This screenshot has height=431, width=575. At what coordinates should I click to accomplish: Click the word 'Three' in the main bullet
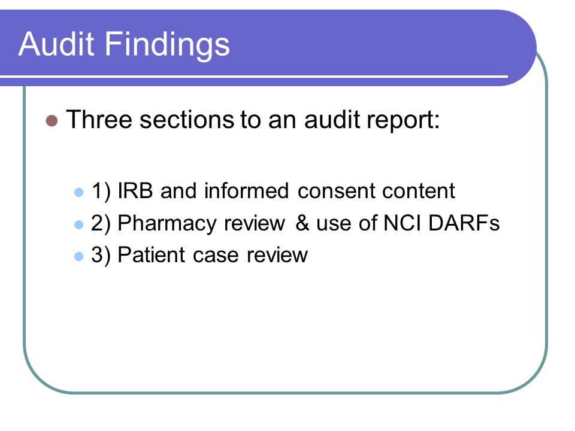(99, 120)
